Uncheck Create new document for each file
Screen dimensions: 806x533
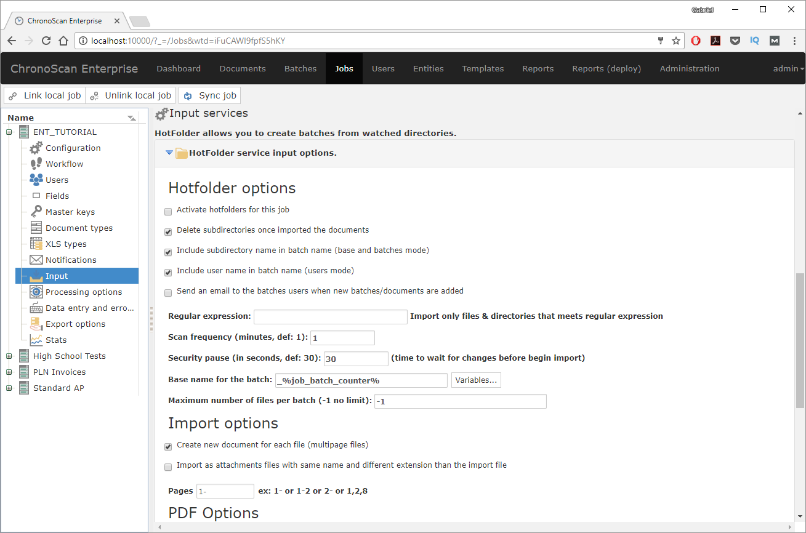[x=168, y=447]
